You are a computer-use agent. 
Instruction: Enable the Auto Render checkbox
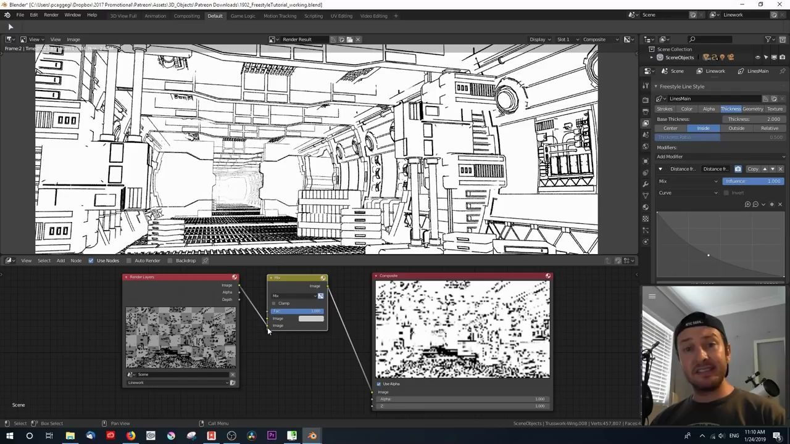point(129,261)
